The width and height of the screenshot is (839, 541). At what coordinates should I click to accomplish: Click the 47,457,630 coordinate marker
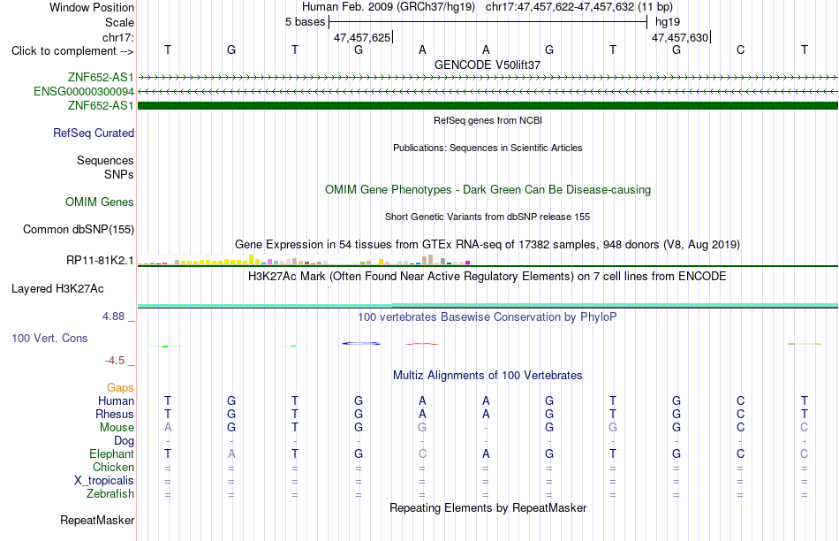[x=680, y=37]
